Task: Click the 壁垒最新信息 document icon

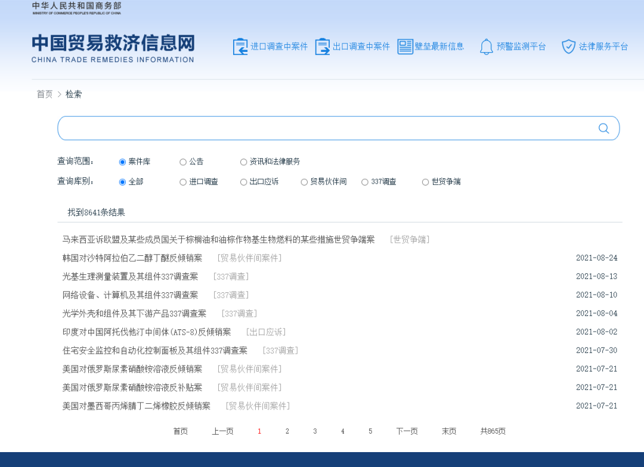Action: 406,45
